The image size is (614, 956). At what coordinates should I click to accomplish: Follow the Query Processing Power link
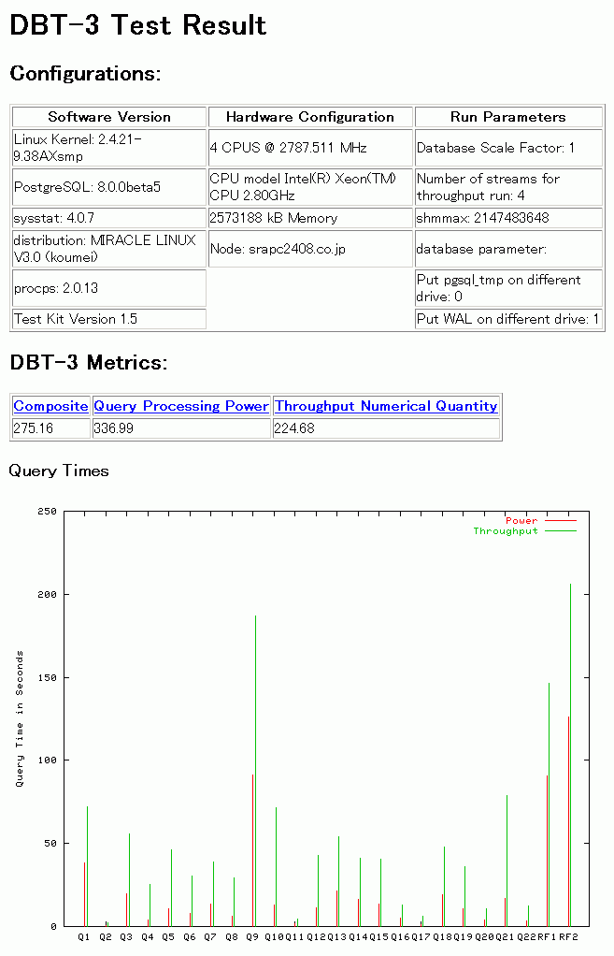[x=181, y=406]
